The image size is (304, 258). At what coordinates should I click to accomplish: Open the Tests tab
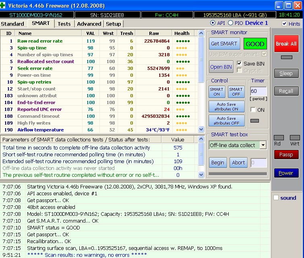coord(64,24)
